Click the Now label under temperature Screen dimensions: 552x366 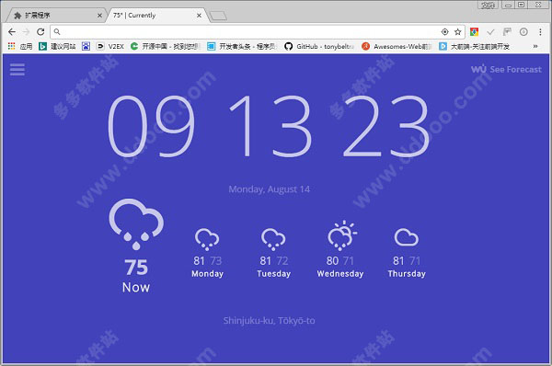136,288
